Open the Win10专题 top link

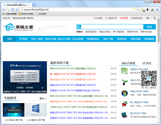[98, 18]
